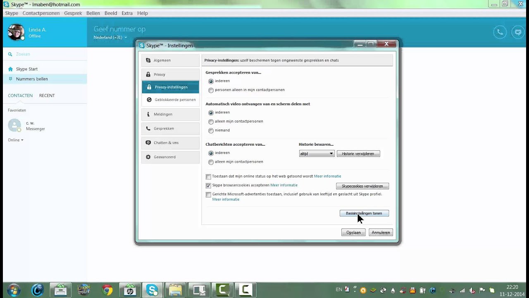Click the chat message icon in Skype header

point(517,32)
